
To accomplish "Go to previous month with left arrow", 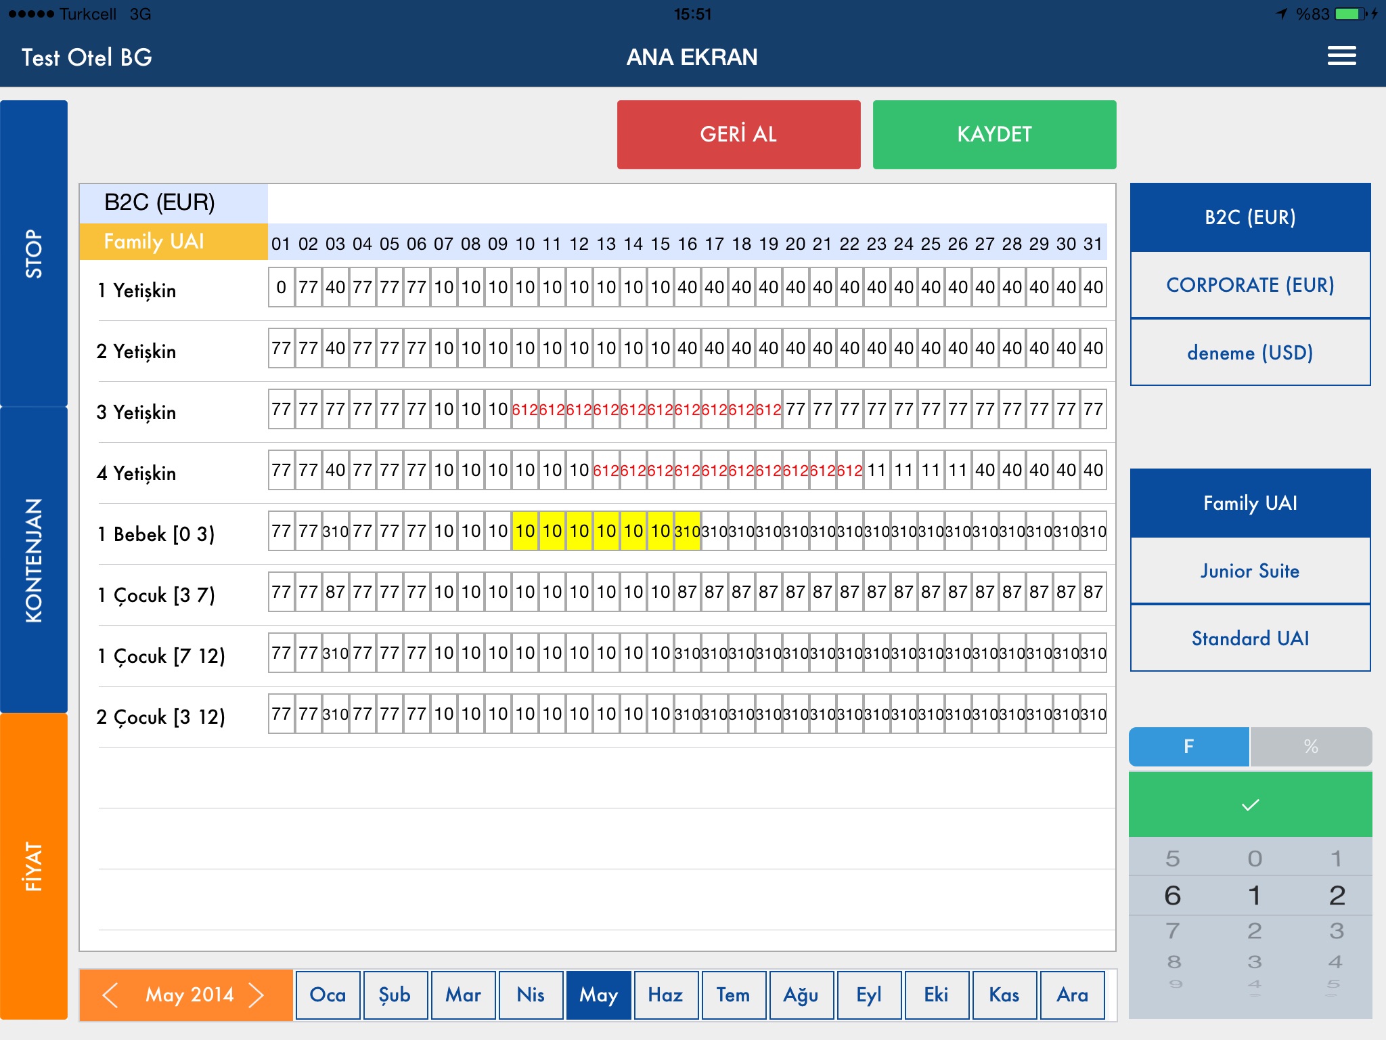I will tap(110, 995).
